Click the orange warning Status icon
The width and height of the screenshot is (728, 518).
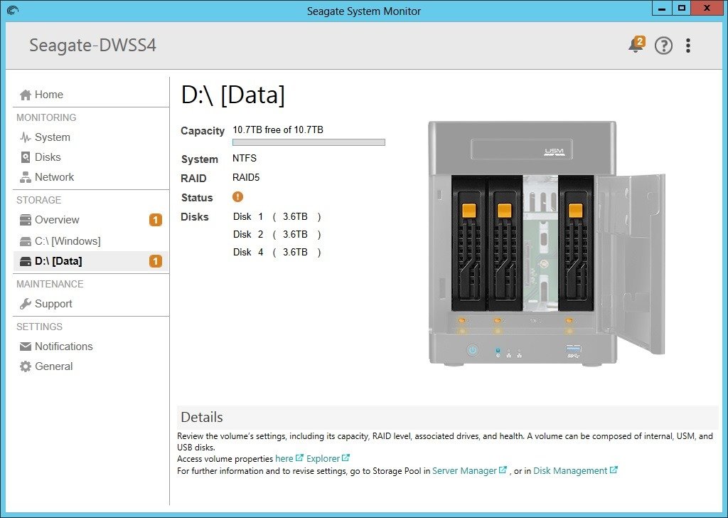pyautogui.click(x=237, y=197)
